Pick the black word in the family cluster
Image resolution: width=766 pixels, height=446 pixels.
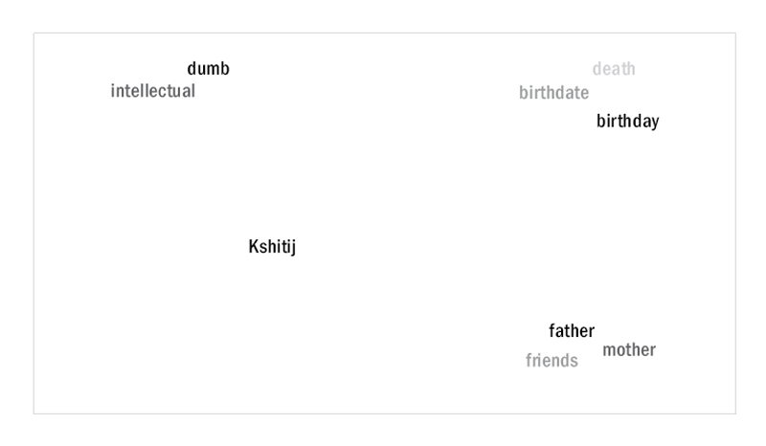click(572, 331)
